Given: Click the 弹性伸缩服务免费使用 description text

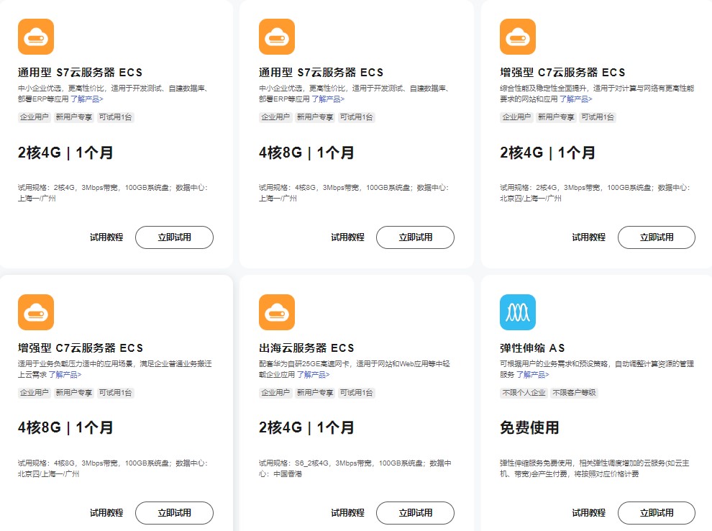Looking at the screenshot, I should coord(595,468).
